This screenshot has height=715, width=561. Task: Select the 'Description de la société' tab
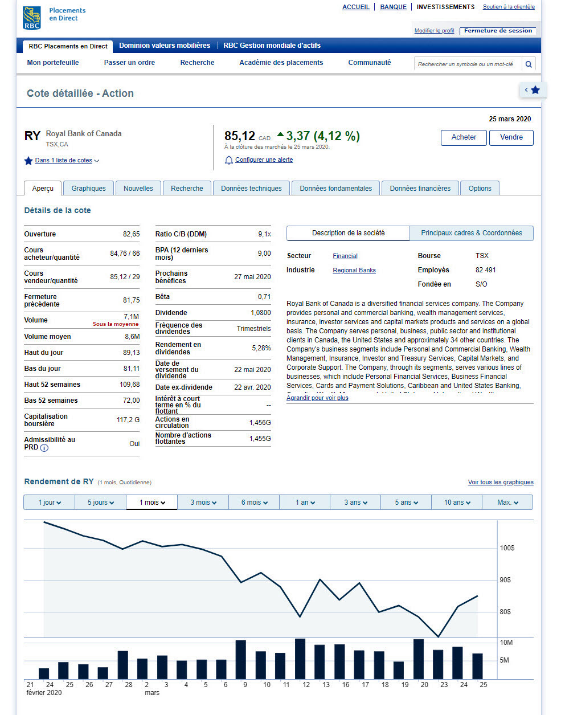point(348,233)
